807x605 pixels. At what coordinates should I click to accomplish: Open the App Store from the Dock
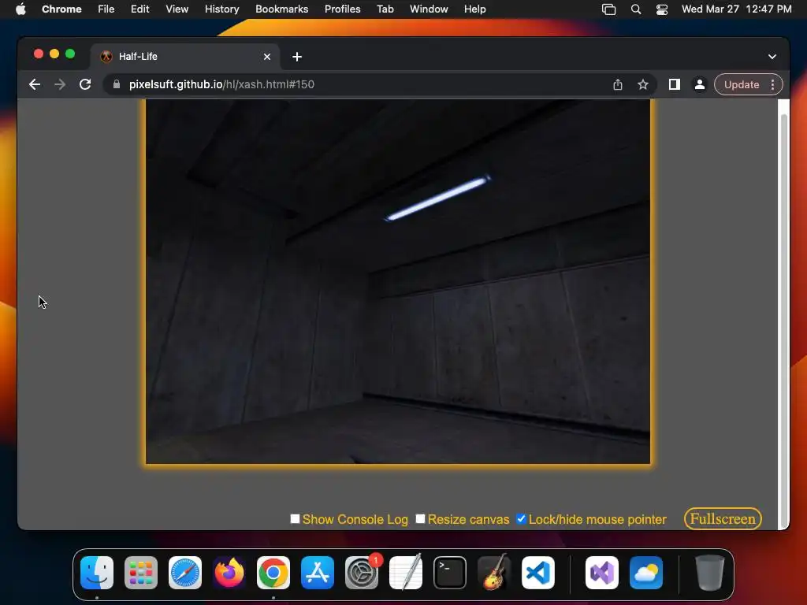[x=318, y=573]
